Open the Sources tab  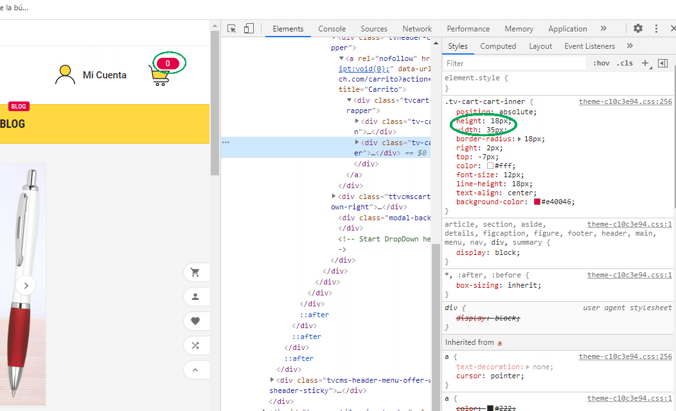click(x=374, y=28)
